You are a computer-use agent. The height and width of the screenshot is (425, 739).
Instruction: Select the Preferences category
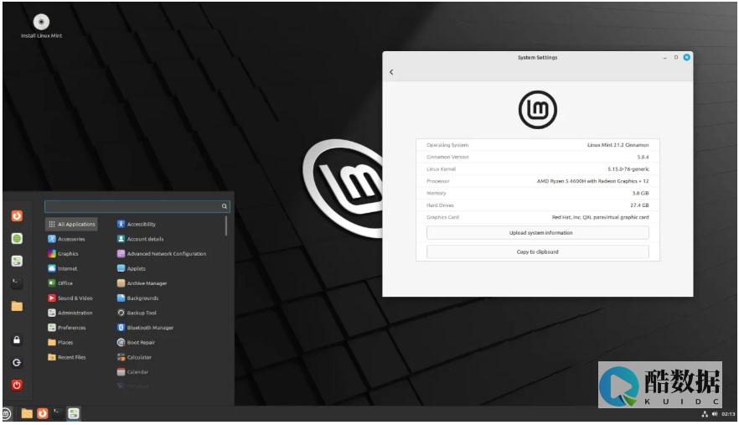(x=67, y=328)
